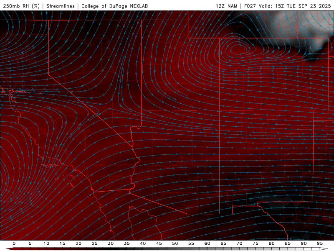334x251 pixels.
Task: Click the 85 label on the color bar
Action: (x=288, y=243)
